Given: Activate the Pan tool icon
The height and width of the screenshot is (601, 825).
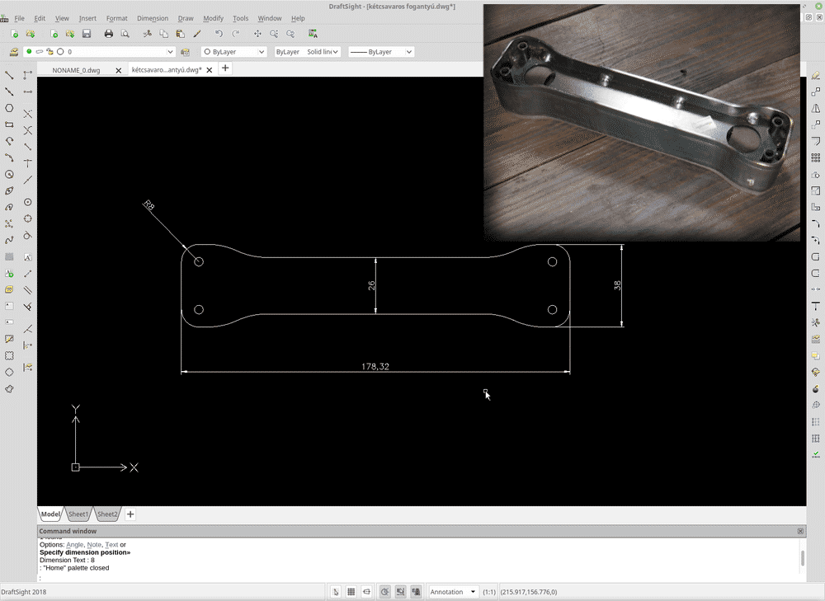Looking at the screenshot, I should click(x=257, y=34).
